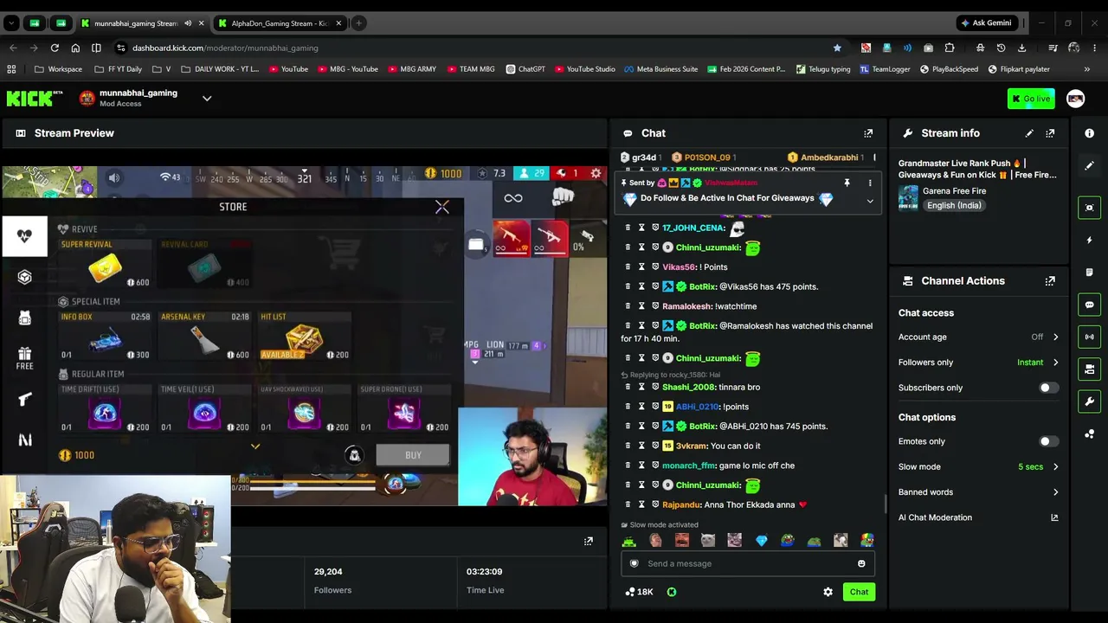1108x623 pixels.
Task: Click the 18K points counter
Action: (639, 592)
